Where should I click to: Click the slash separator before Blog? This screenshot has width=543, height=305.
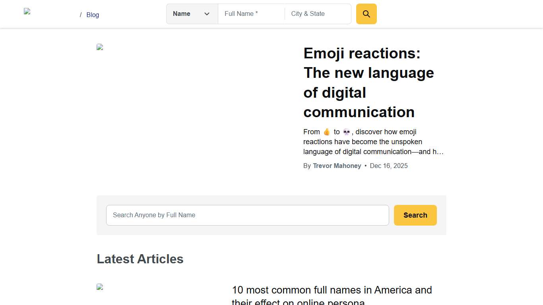tap(81, 15)
